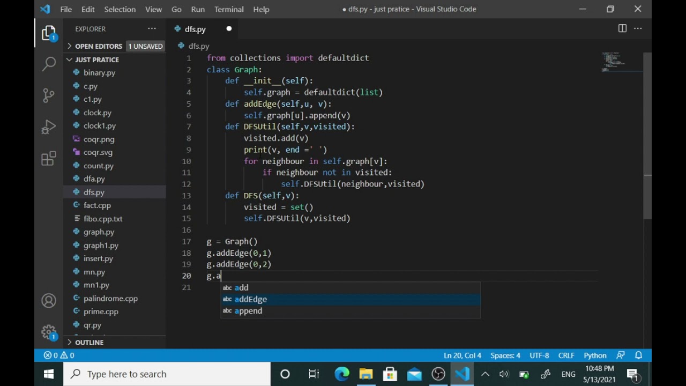The image size is (686, 386).
Task: Open the View menu
Action: 153,9
